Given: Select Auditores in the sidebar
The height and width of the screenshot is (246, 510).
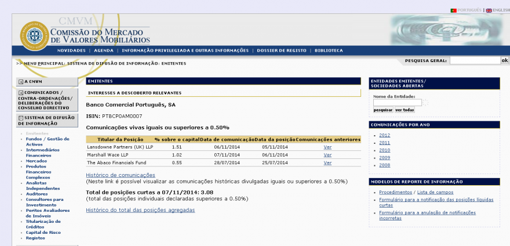Looking at the screenshot, I should click(37, 194).
